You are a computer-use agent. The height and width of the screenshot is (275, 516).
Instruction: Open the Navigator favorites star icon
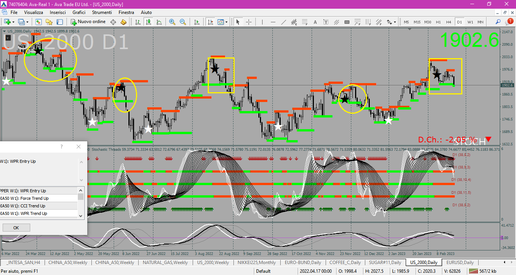click(49, 22)
